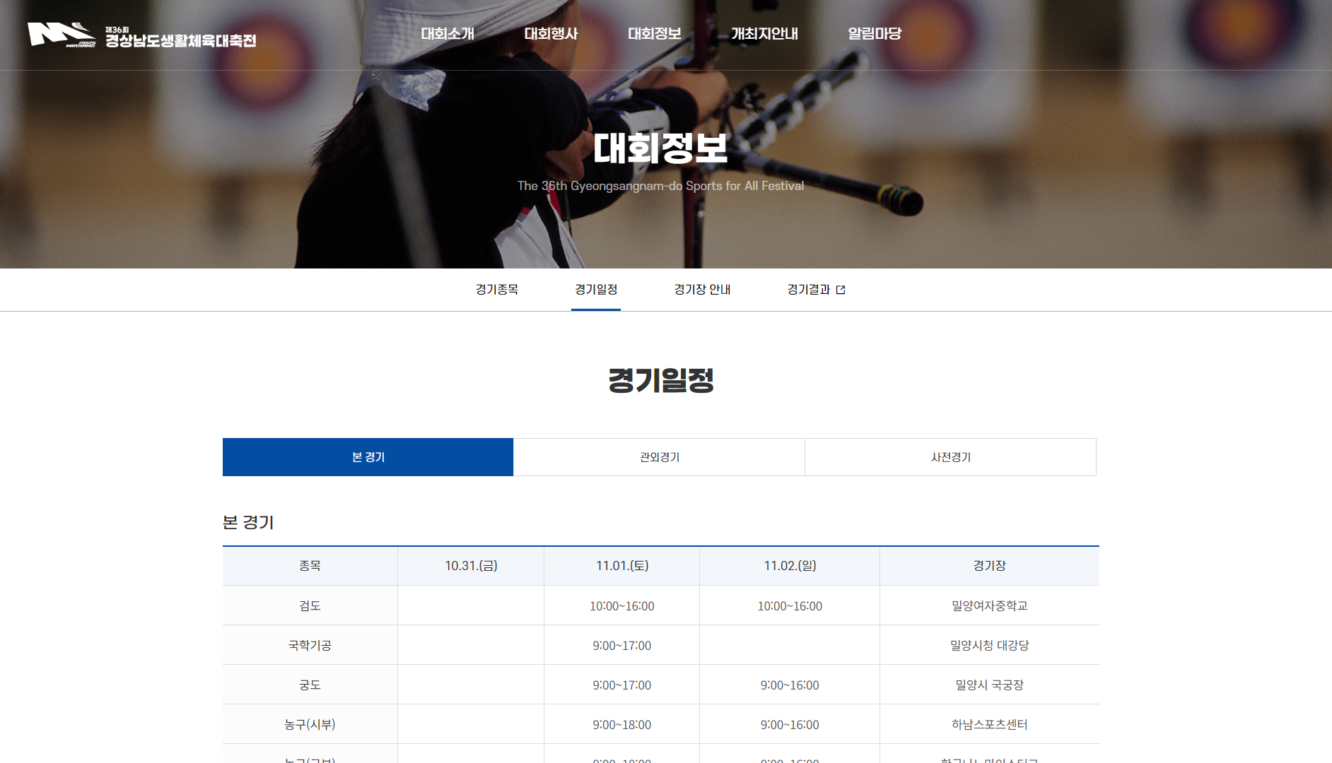
Task: Click the 10.31.(금) column header
Action: click(x=471, y=566)
